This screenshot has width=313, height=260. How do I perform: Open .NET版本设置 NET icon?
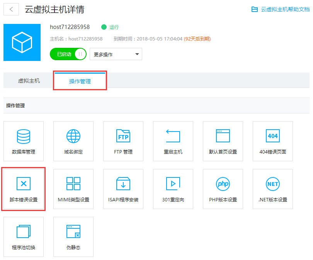(273, 184)
